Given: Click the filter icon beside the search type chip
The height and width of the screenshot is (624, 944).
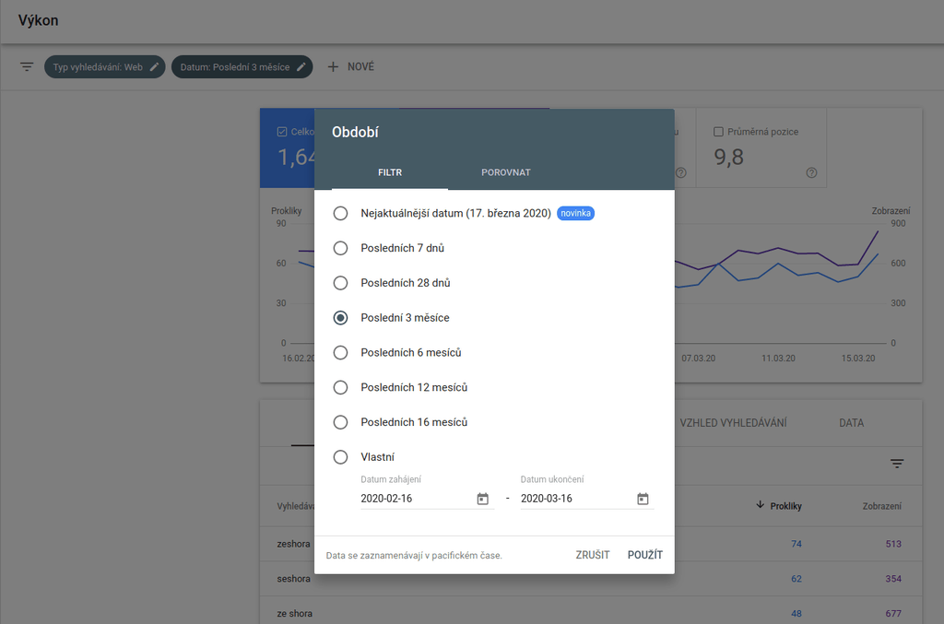Looking at the screenshot, I should click(27, 66).
